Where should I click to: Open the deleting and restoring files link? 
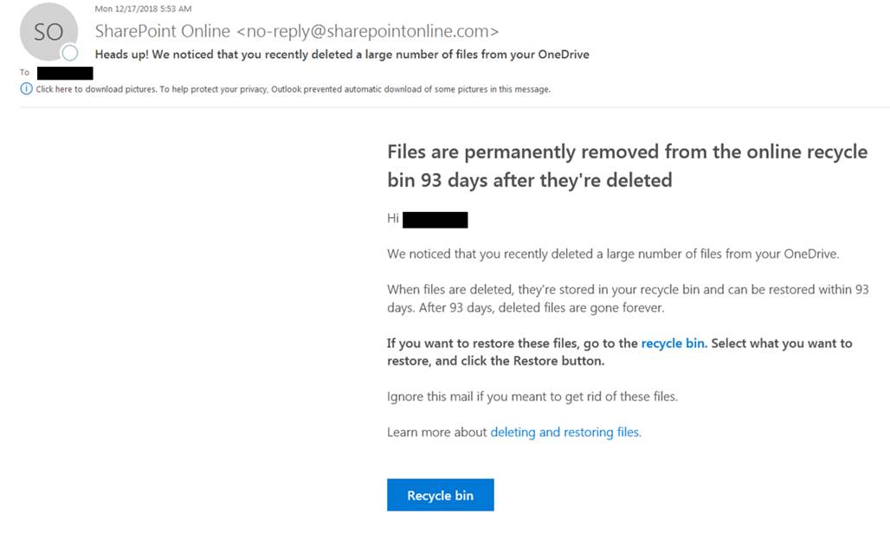tap(565, 432)
